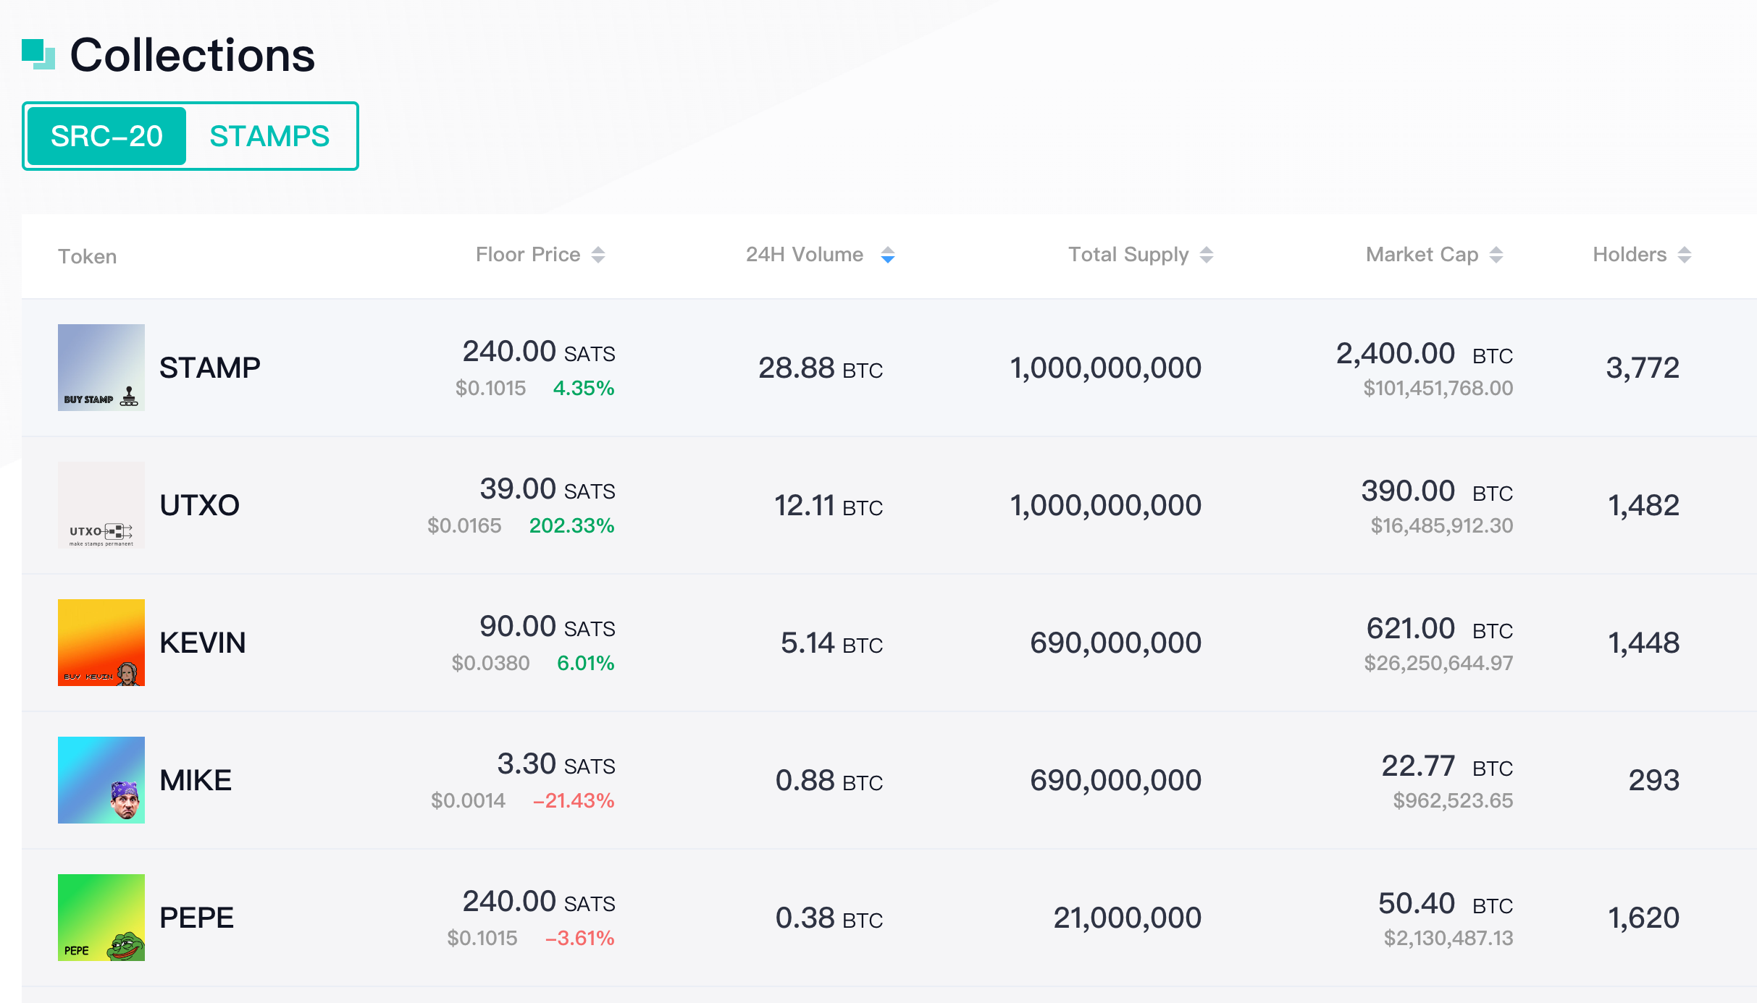Open the UTXO token name link
The height and width of the screenshot is (1003, 1757).
199,505
